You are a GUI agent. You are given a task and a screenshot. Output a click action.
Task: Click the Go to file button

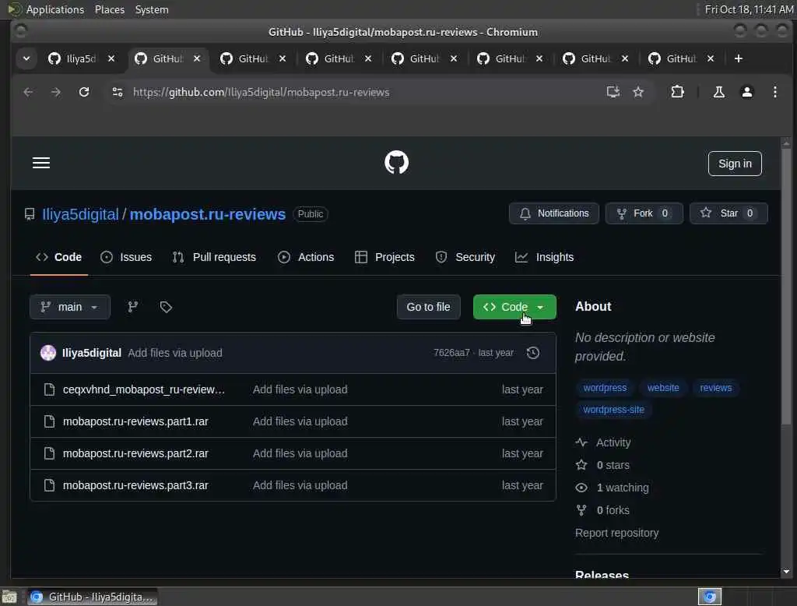click(428, 307)
